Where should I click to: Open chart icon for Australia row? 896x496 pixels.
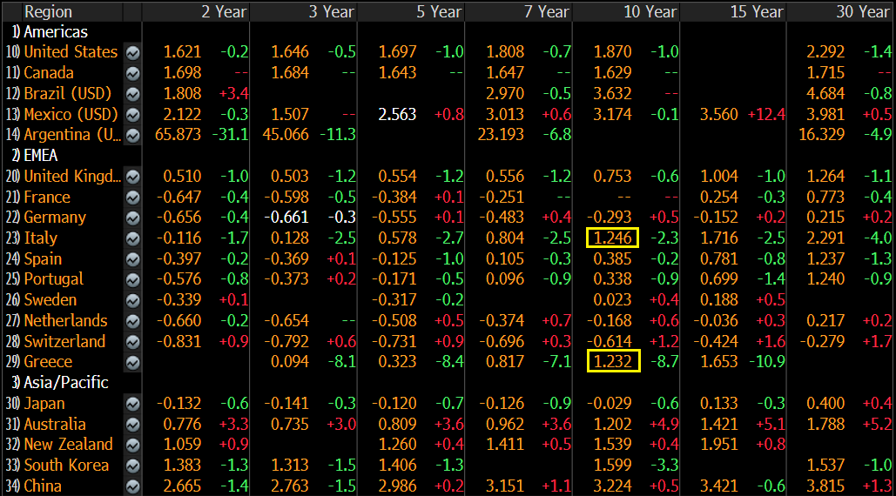pyautogui.click(x=132, y=425)
